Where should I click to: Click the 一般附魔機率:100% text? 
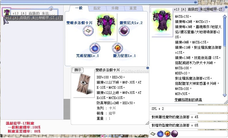click(x=24, y=127)
